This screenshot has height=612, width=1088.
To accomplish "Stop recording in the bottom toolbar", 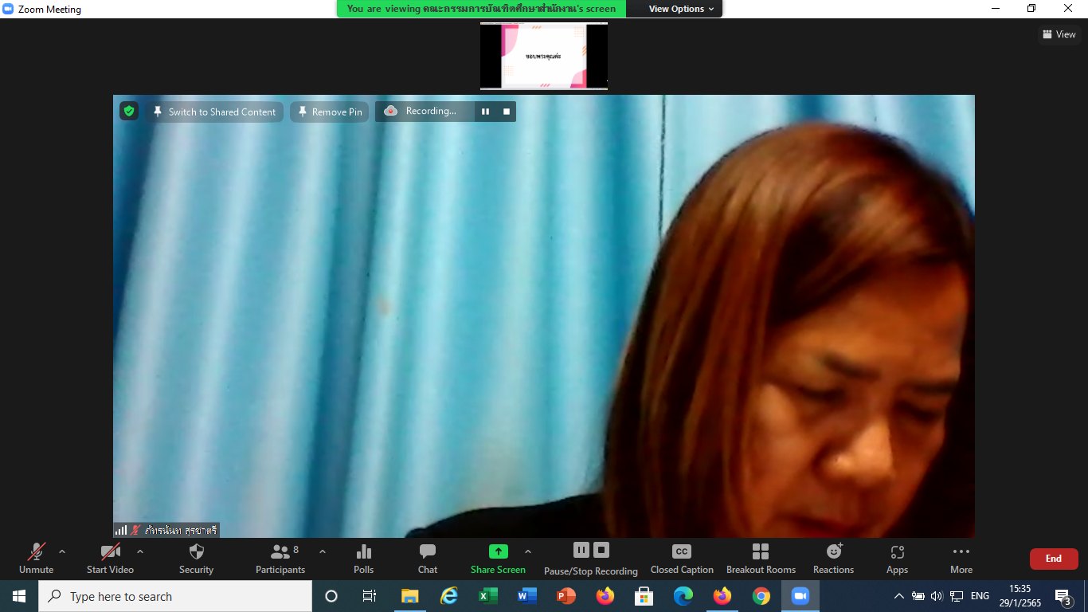I will tap(601, 550).
